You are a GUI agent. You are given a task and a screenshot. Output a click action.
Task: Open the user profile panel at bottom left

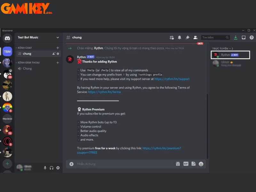pyautogui.click(x=25, y=168)
